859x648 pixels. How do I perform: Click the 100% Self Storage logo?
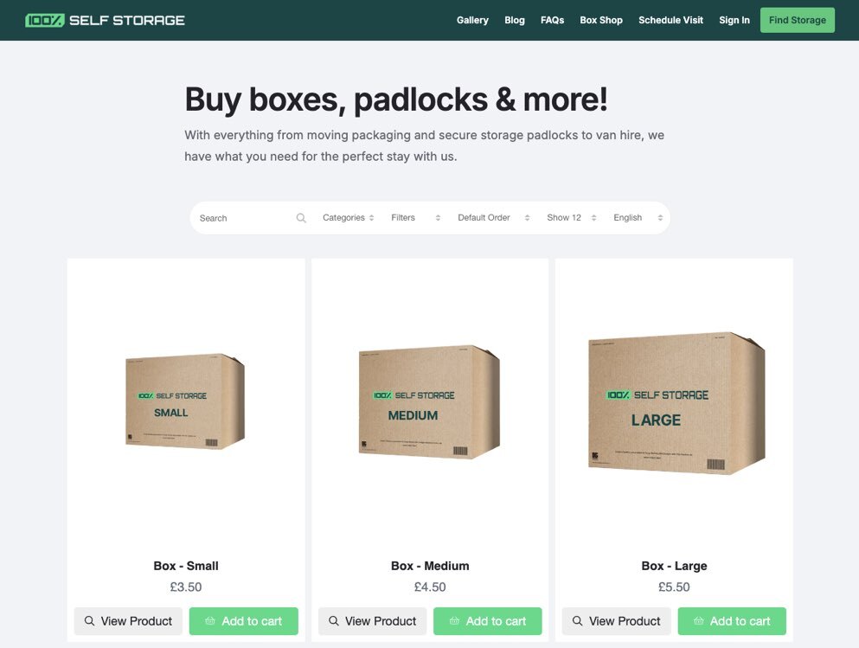pos(105,20)
